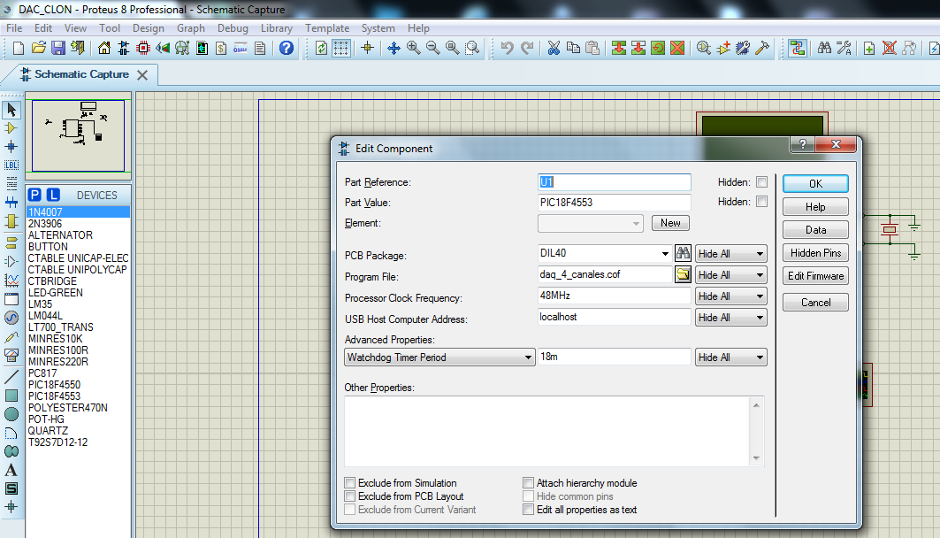Open Hide All dropdown for Clock Frequency
940x538 pixels.
(730, 296)
